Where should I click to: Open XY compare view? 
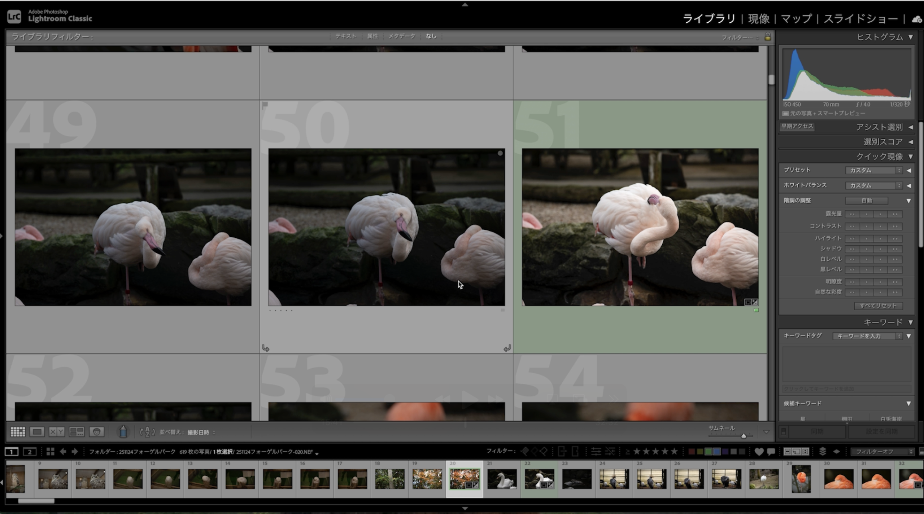click(57, 432)
